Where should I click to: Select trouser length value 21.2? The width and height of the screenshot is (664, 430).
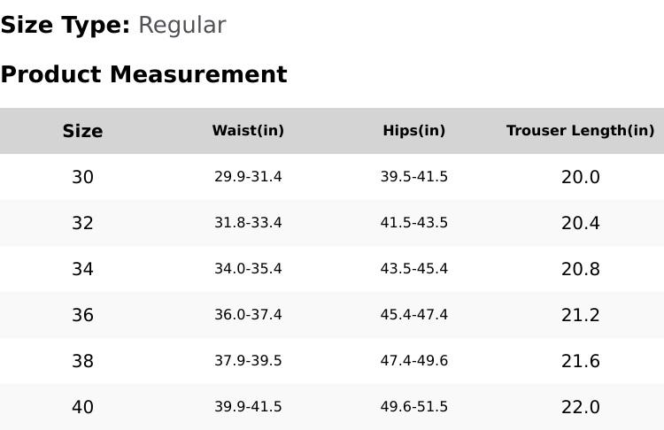click(x=581, y=315)
